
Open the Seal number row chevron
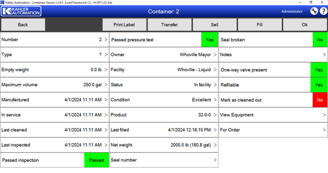pyautogui.click(x=215, y=160)
